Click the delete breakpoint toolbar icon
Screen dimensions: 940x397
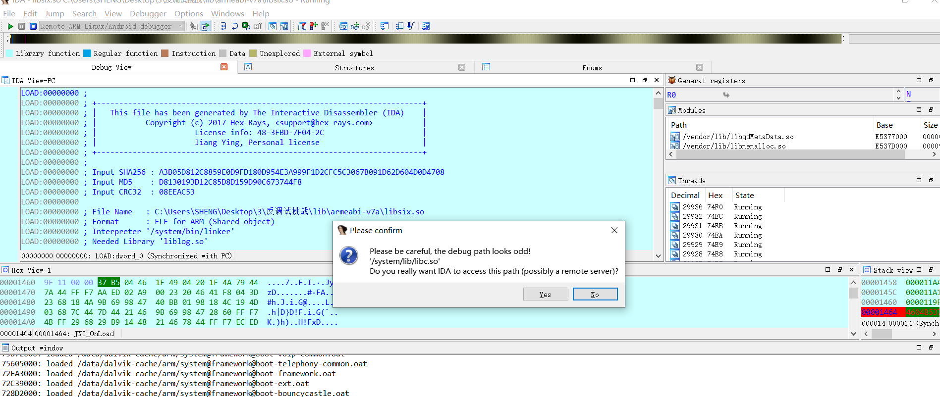pyautogui.click(x=325, y=26)
